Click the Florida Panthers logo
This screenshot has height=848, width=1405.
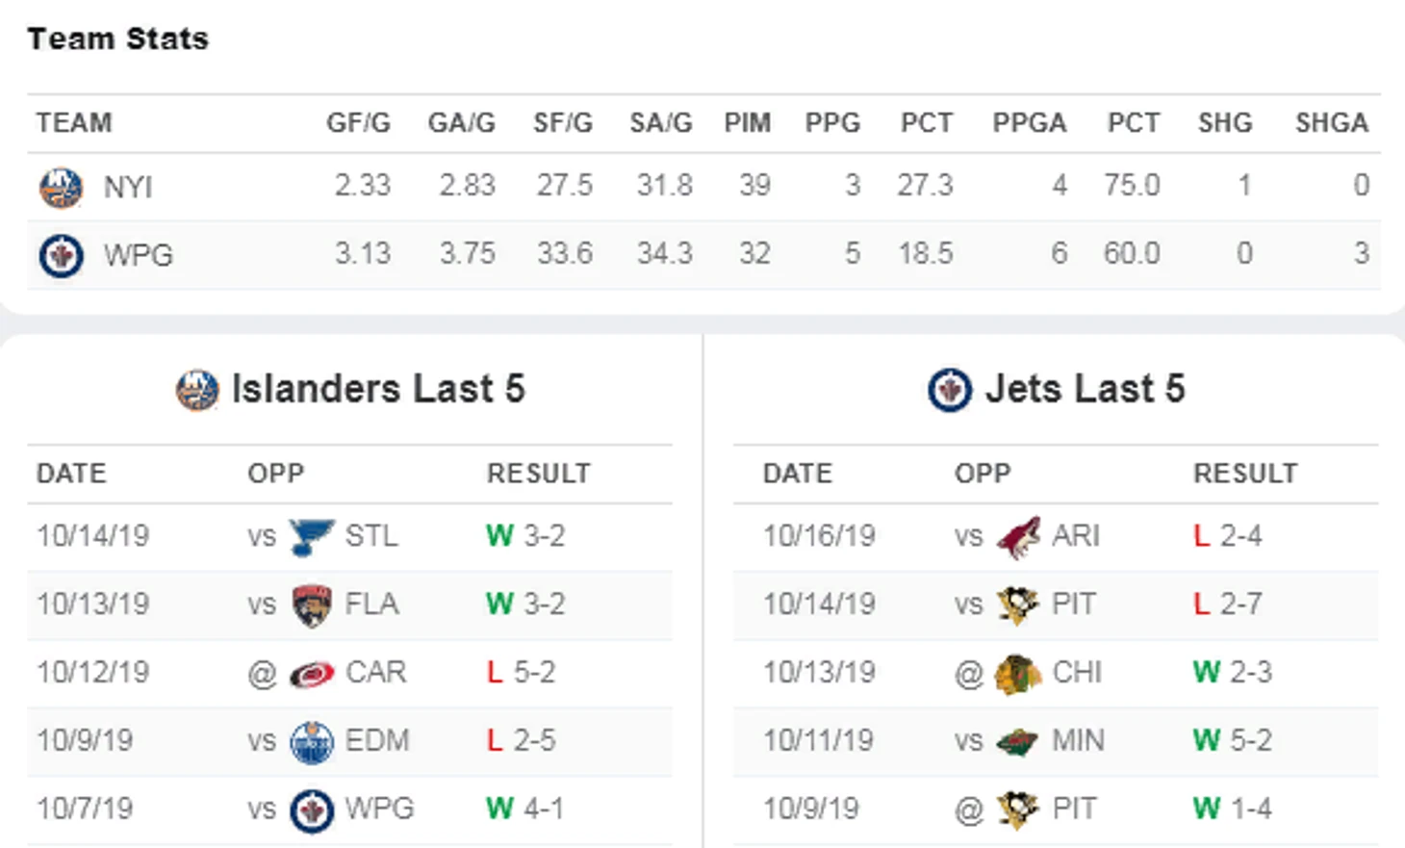coord(312,605)
